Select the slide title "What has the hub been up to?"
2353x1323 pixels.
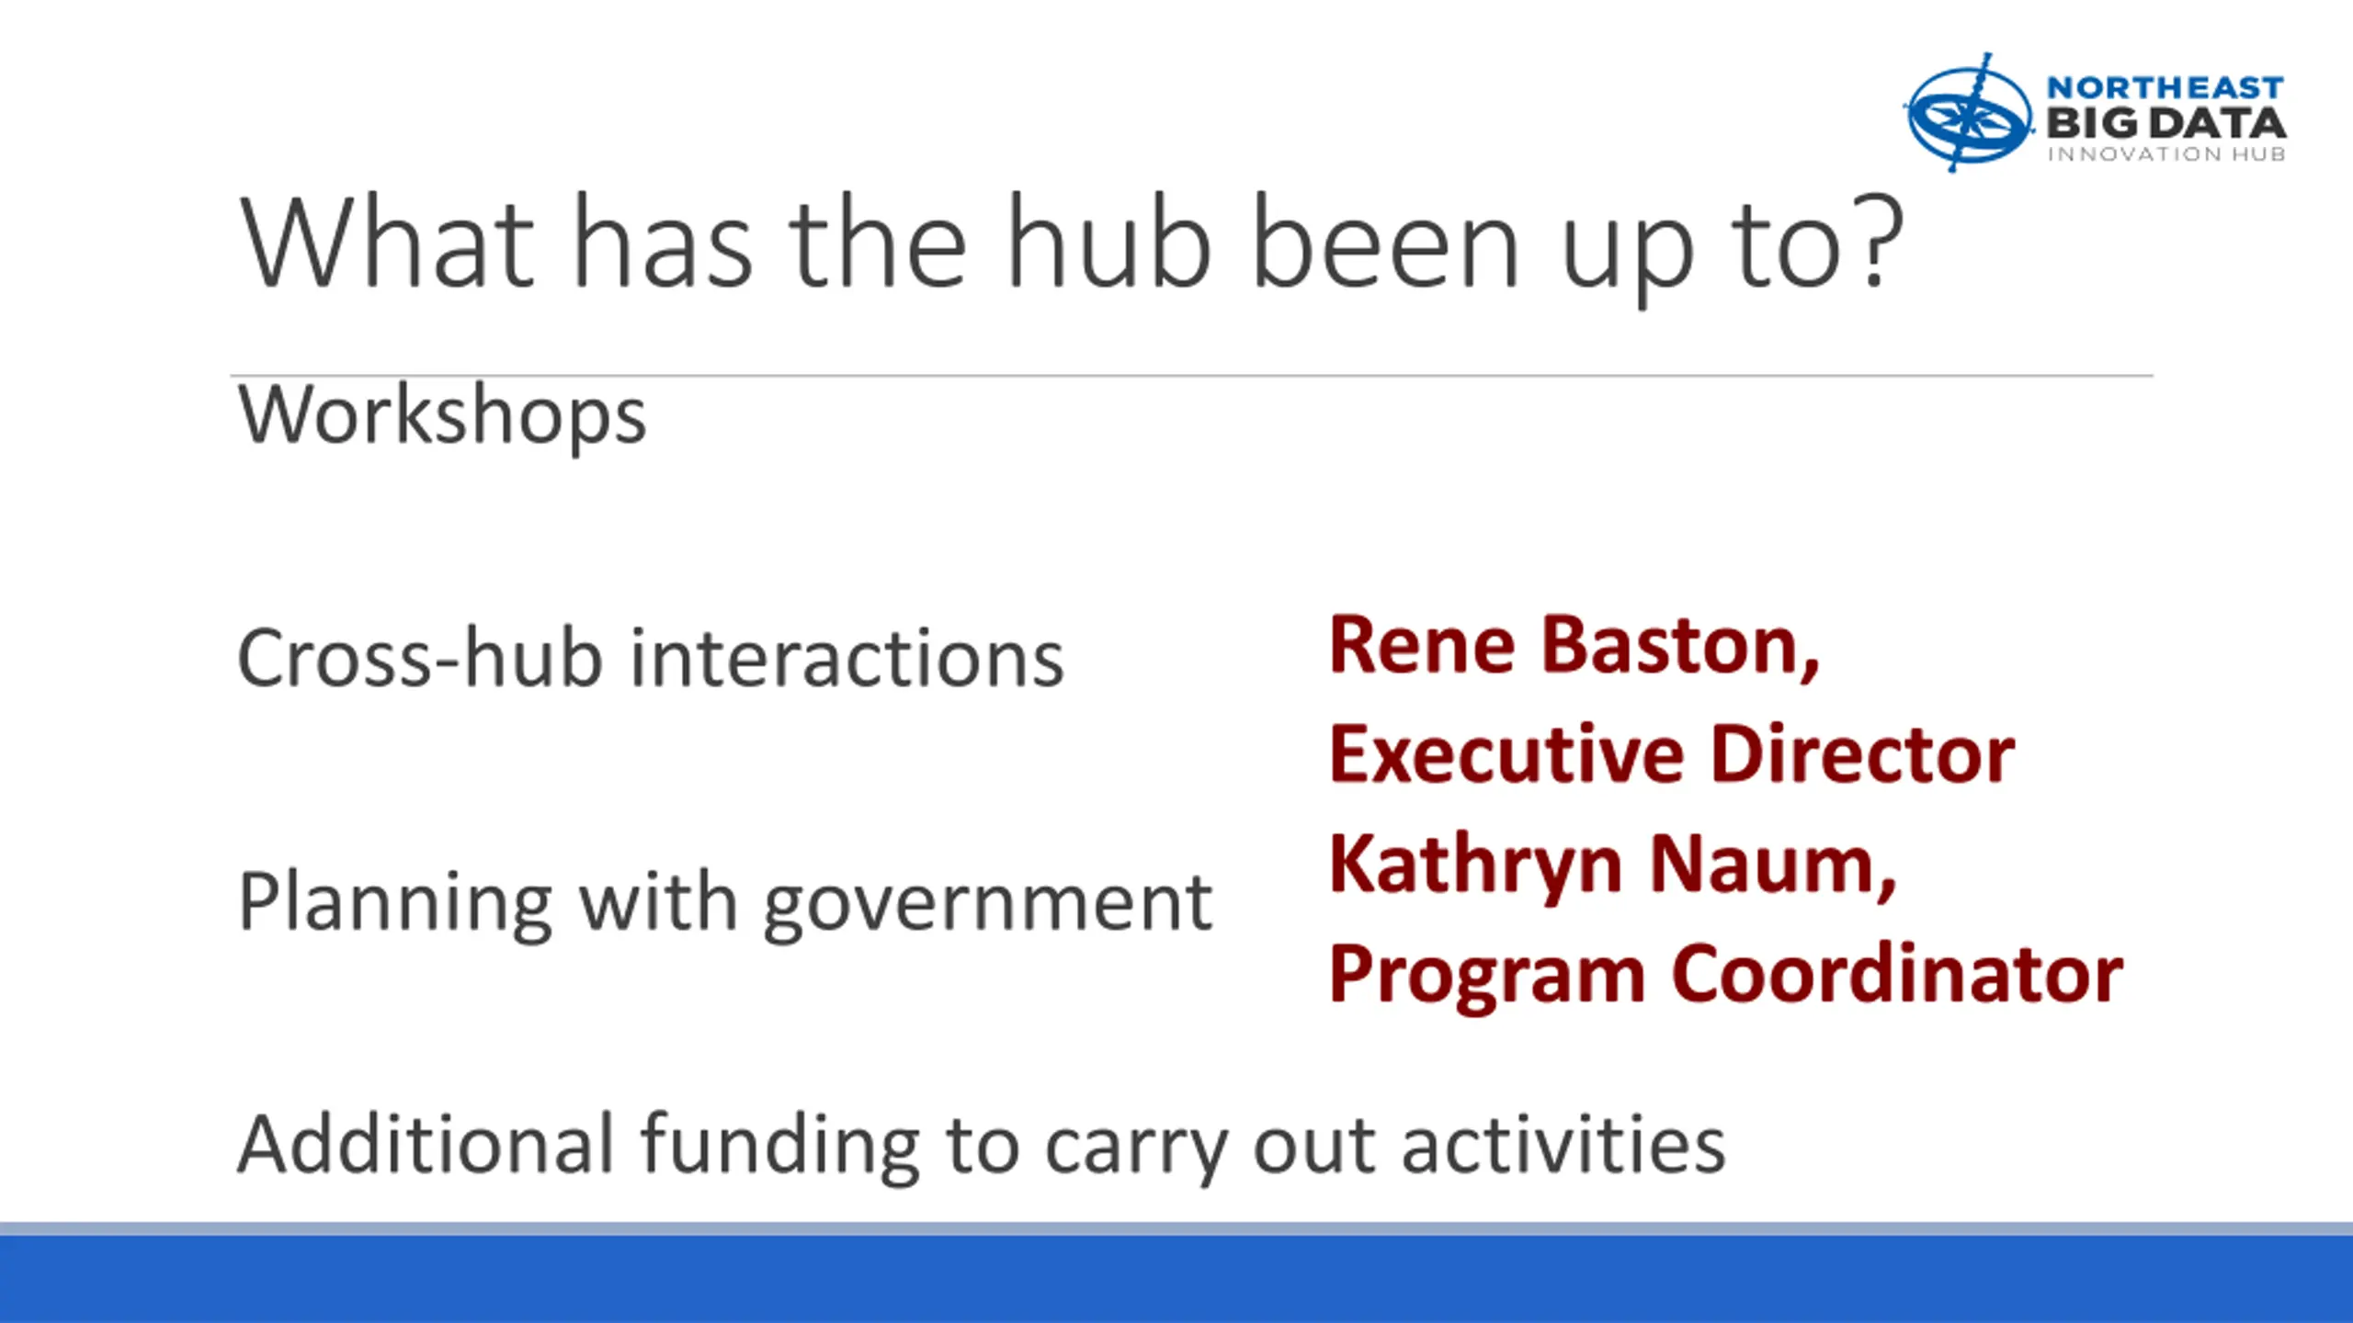pos(1071,243)
